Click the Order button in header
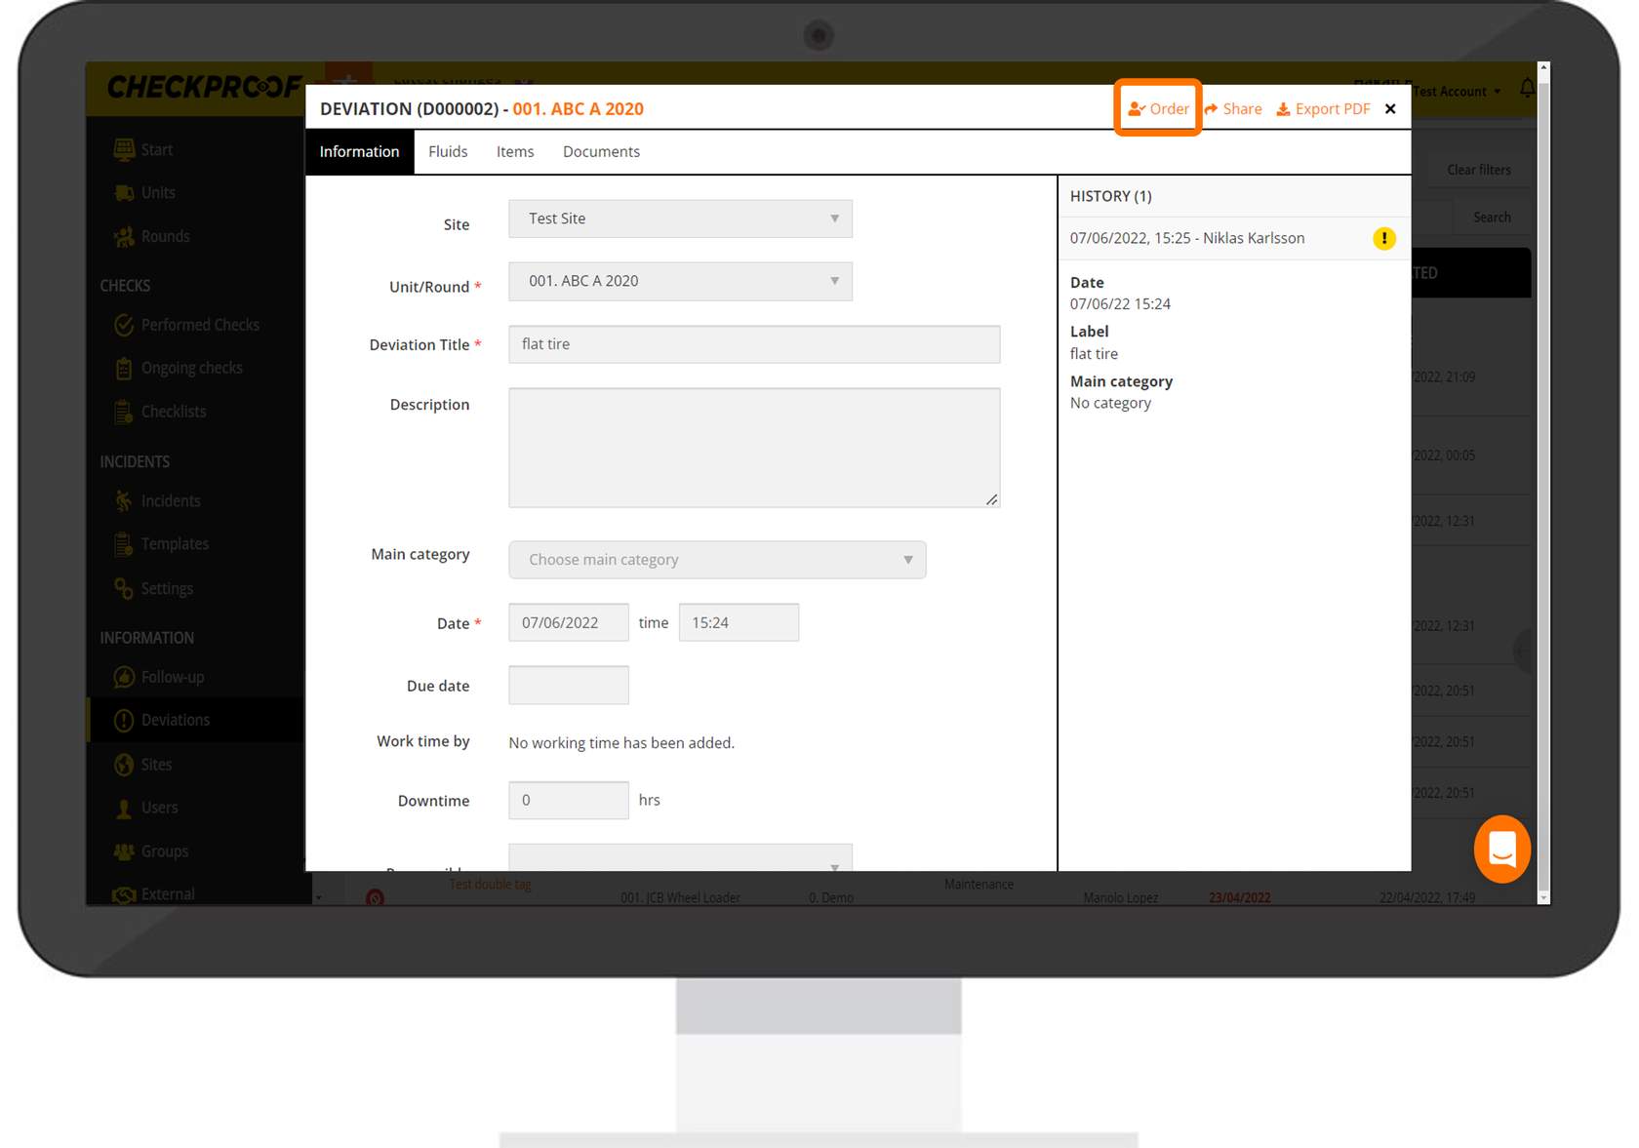Screen dimensions: 1639x1148 [1158, 108]
